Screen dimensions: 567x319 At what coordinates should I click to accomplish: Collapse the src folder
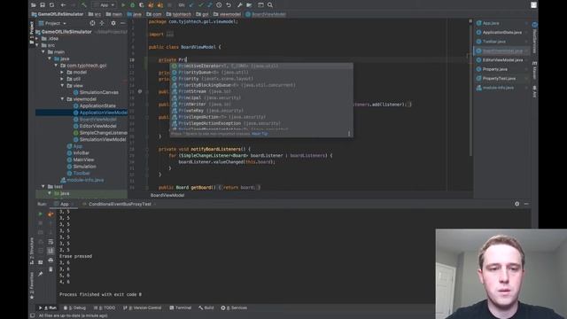tap(37, 45)
